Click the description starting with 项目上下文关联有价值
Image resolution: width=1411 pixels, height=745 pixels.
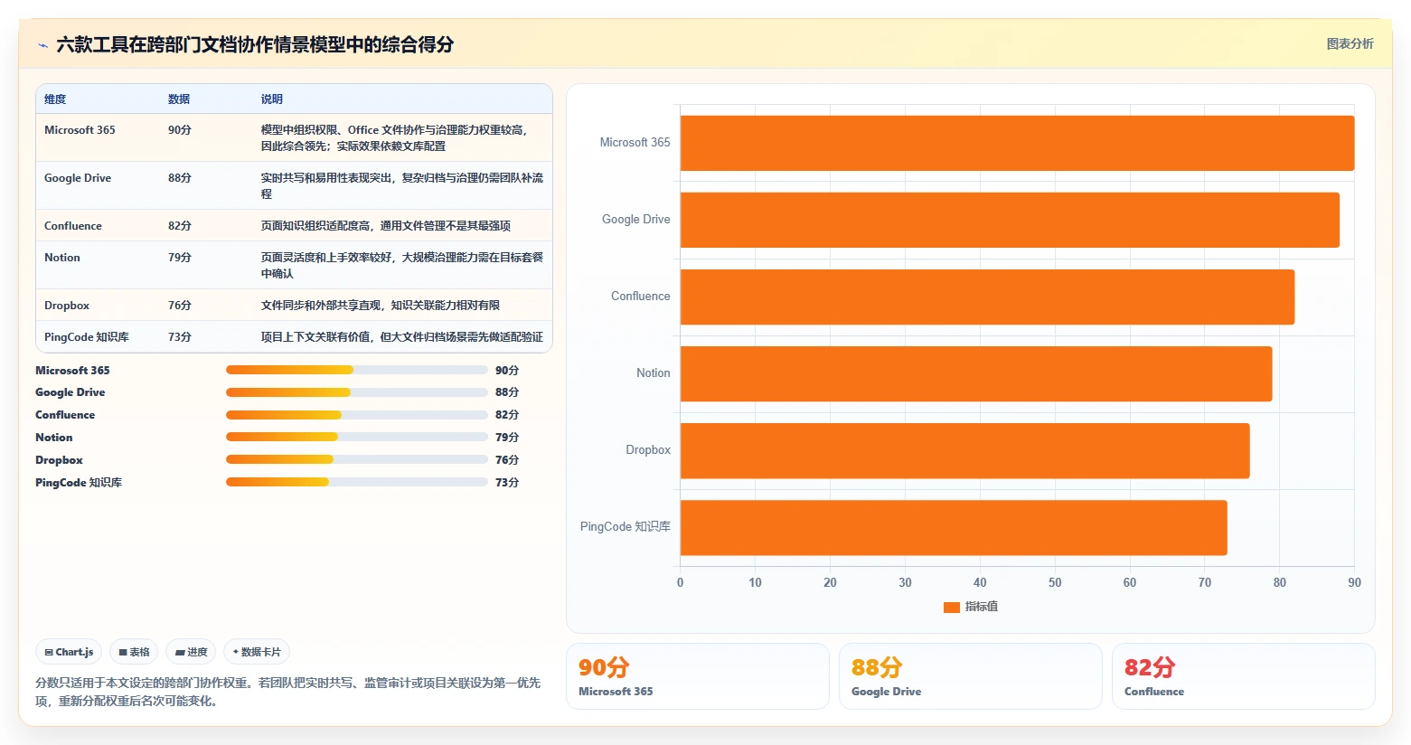402,337
